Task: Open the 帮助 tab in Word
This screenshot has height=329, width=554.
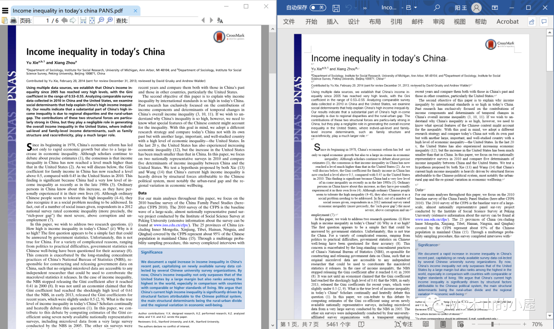Action: 481,22
